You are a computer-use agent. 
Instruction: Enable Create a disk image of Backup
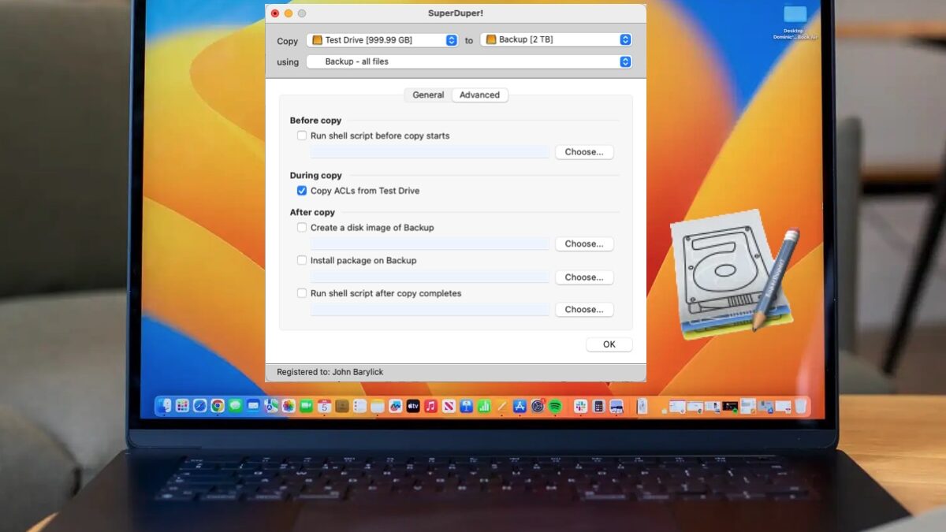(302, 228)
